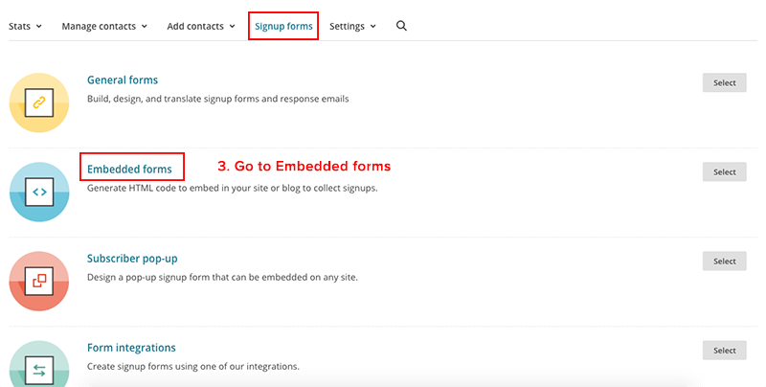Click the Form integrations arrows icon

click(x=39, y=369)
